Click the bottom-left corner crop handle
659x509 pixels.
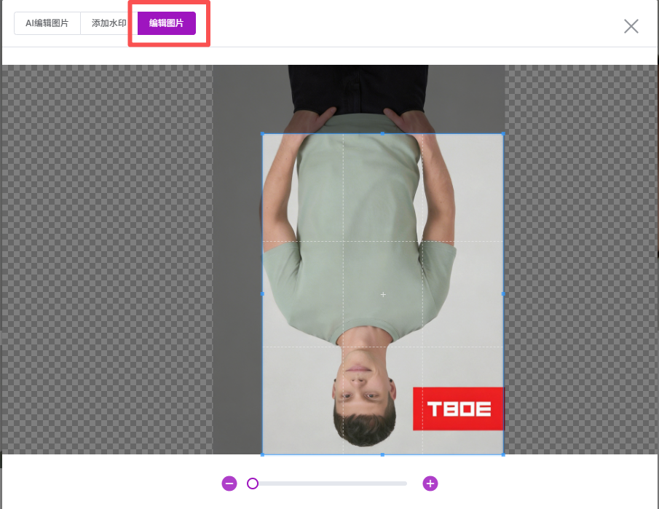(262, 454)
